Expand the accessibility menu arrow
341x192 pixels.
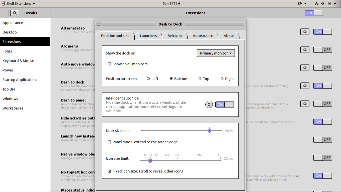[x=305, y=3]
